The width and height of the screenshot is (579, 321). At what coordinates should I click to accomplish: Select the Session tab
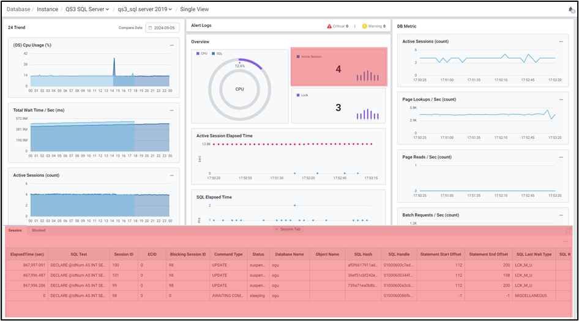pyautogui.click(x=15, y=231)
